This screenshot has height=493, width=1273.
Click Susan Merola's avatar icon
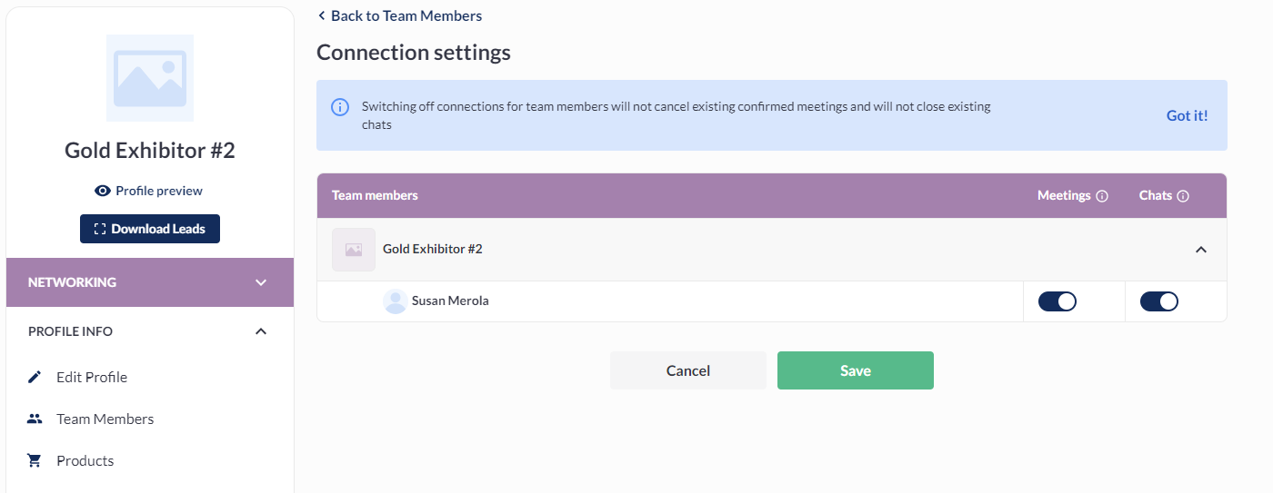point(396,301)
